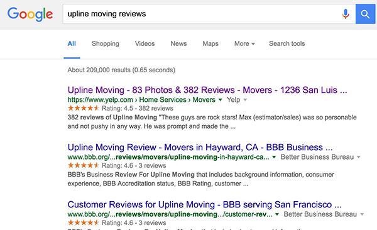The height and width of the screenshot is (230, 377).
Task: Open Upline Moving Review Hayward BBB result
Action: (200, 148)
